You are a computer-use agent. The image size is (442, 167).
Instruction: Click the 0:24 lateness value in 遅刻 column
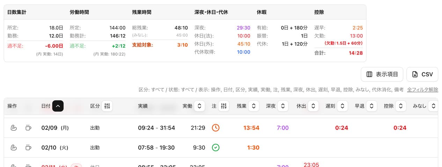pos(341,128)
